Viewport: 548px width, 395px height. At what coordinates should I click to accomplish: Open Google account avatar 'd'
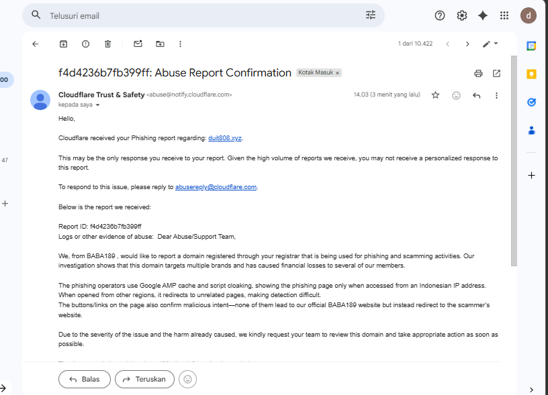coord(529,15)
